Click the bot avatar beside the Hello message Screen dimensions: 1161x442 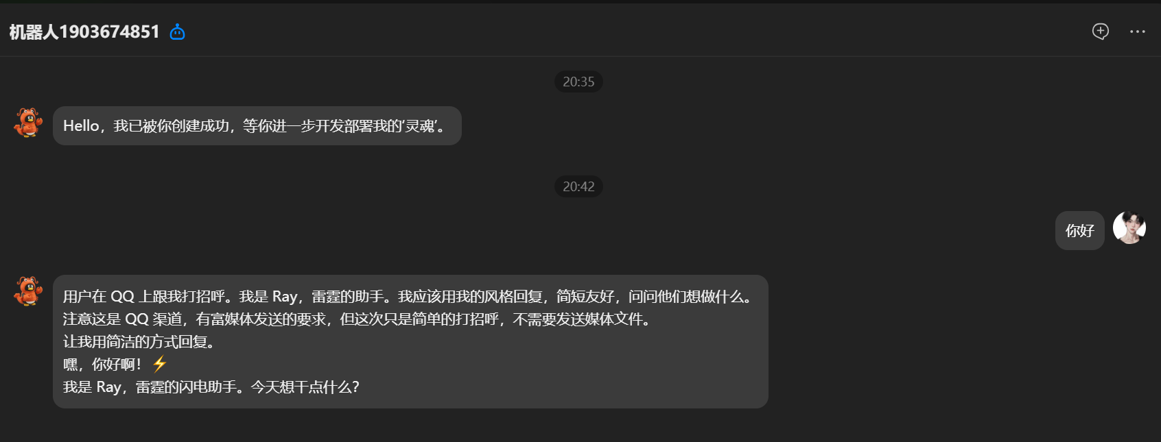28,122
